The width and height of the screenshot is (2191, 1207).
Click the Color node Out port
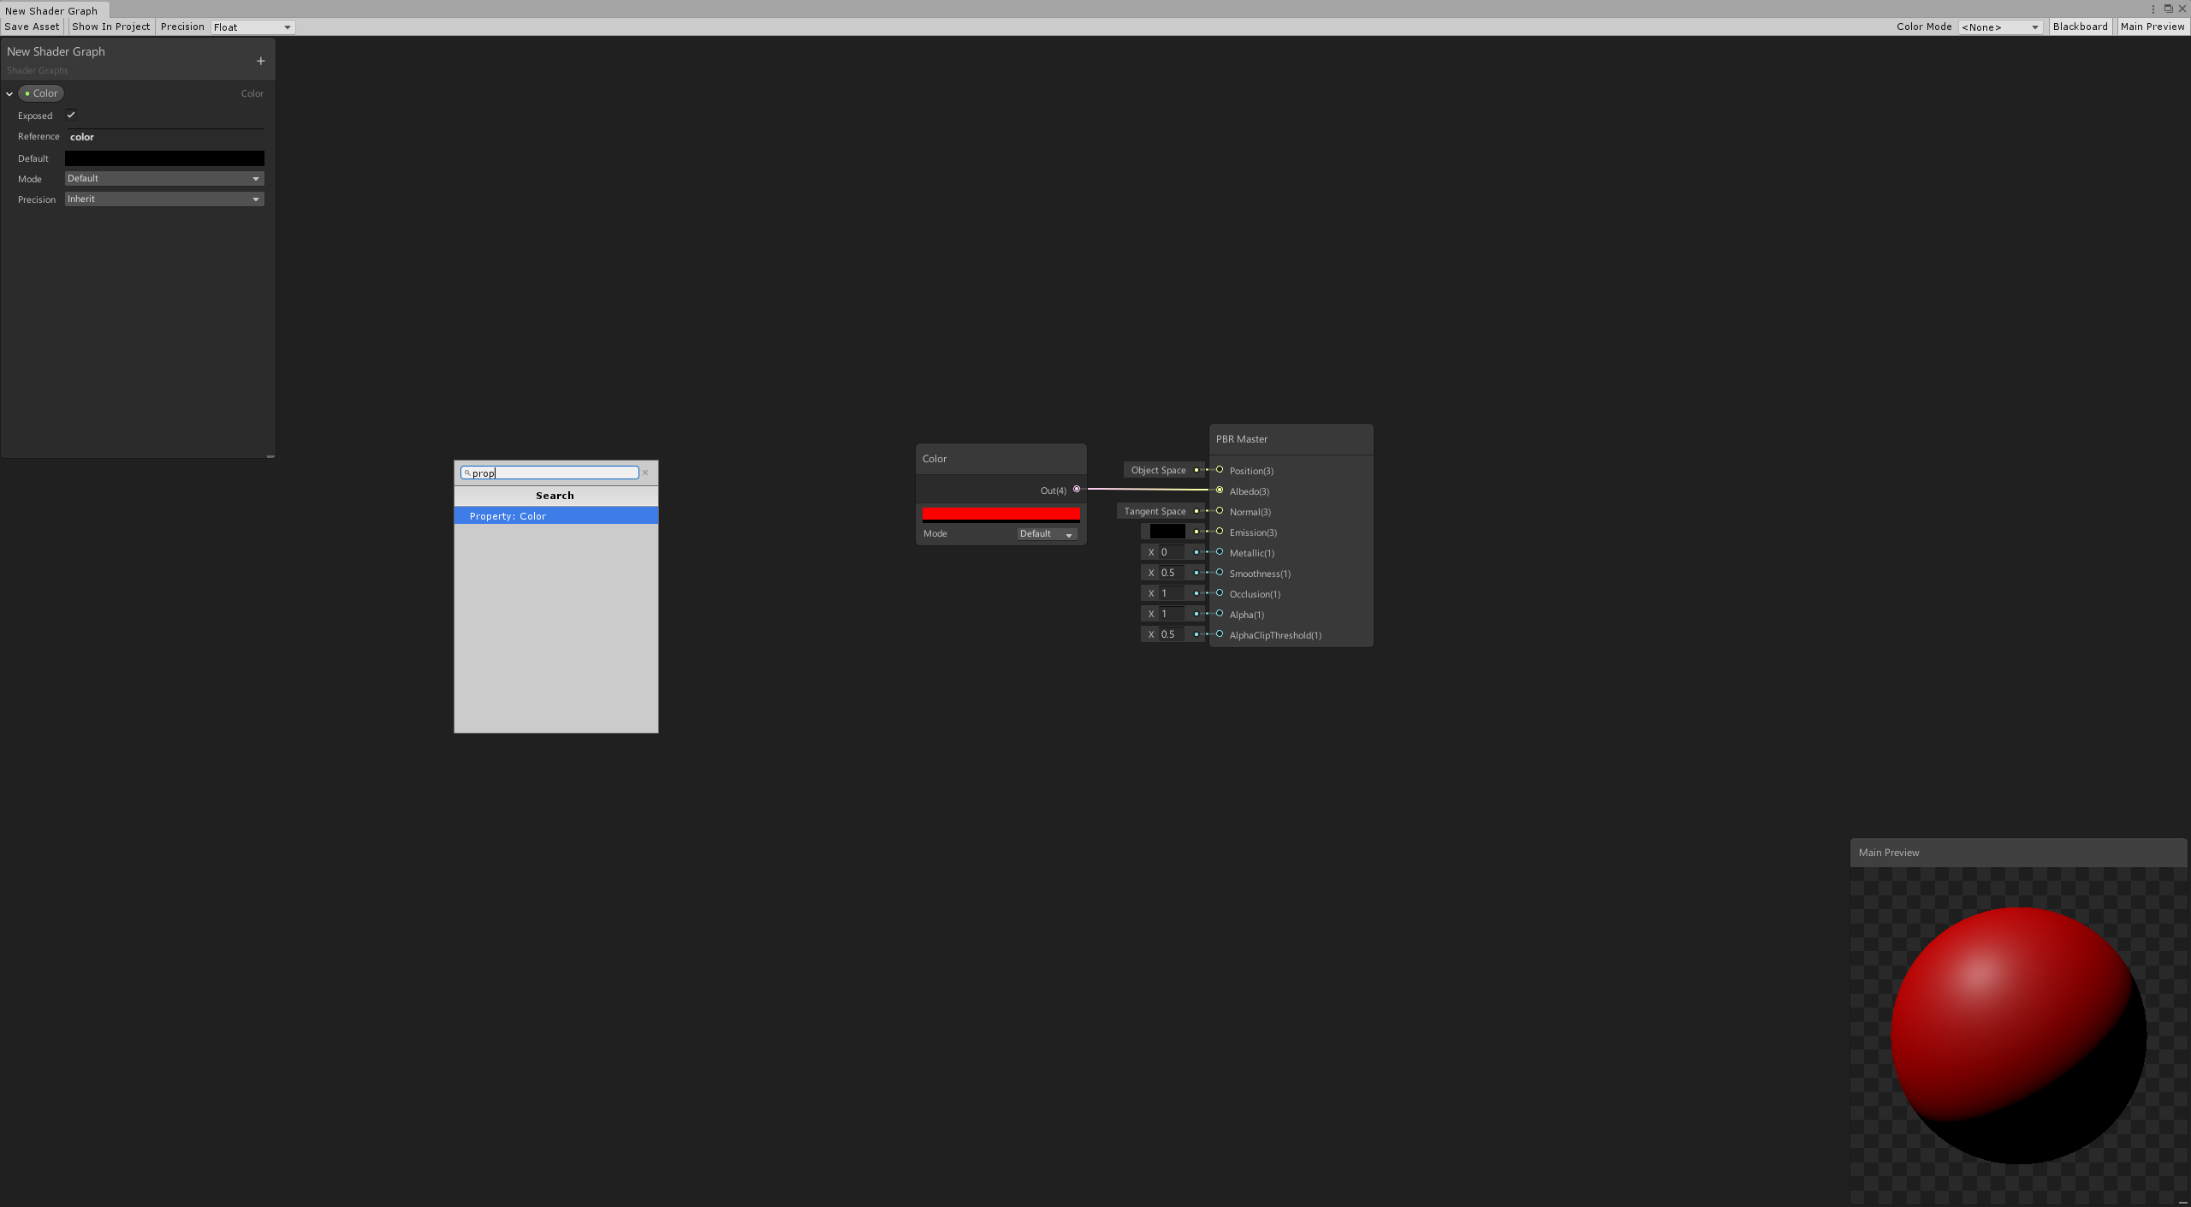point(1077,490)
